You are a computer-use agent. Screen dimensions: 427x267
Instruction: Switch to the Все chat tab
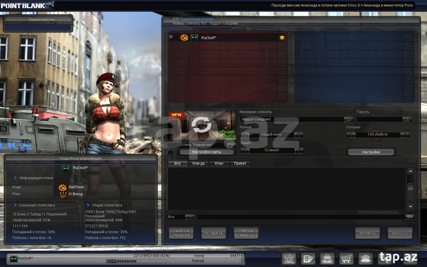click(177, 163)
